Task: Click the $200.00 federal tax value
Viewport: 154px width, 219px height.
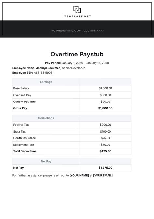Action: point(106,125)
